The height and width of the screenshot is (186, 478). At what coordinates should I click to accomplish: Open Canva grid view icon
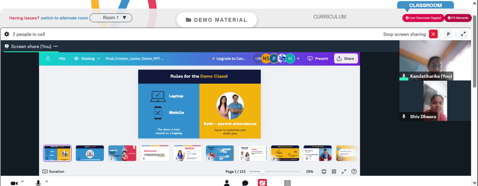click(334, 171)
